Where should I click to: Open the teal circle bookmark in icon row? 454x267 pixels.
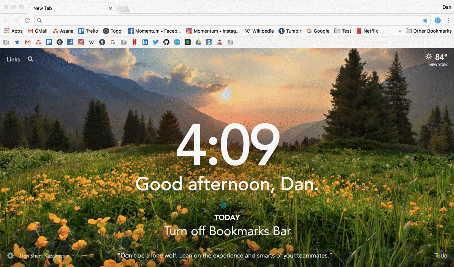click(177, 42)
